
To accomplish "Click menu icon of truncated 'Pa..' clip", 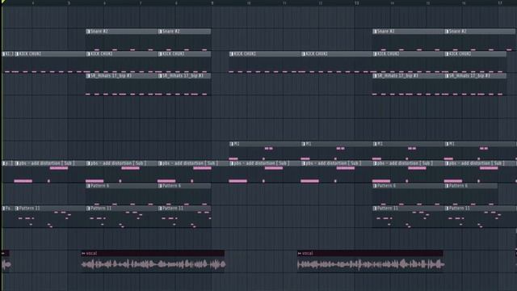I will coord(4,209).
